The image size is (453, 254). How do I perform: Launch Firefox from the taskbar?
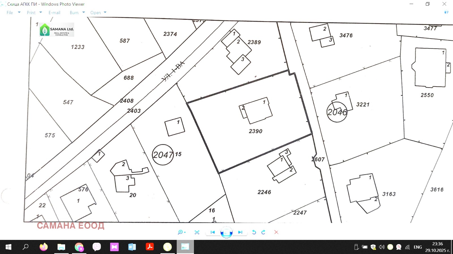click(x=44, y=247)
